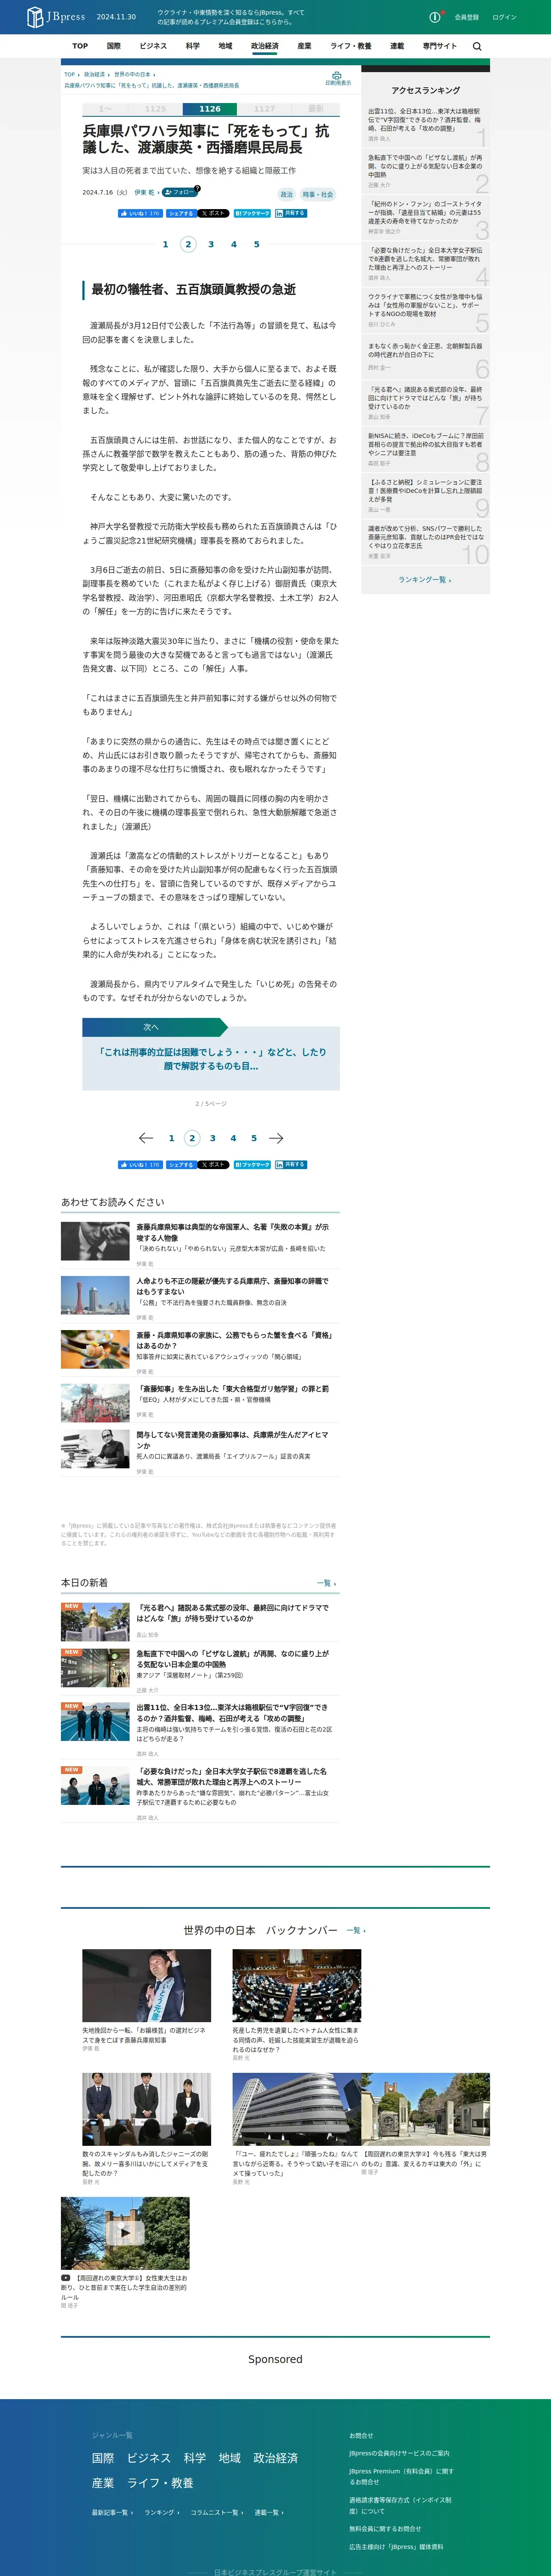
Task: Click the 時事・社会 tag label
Action: (x=318, y=194)
